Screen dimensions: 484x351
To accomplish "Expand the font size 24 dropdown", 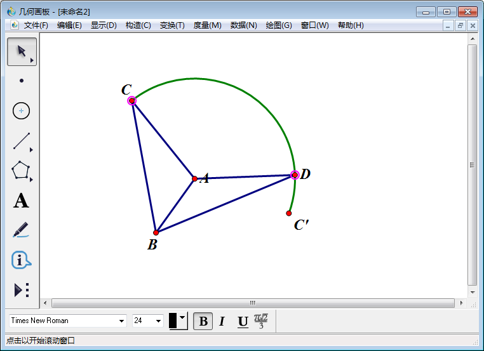I will coord(158,321).
